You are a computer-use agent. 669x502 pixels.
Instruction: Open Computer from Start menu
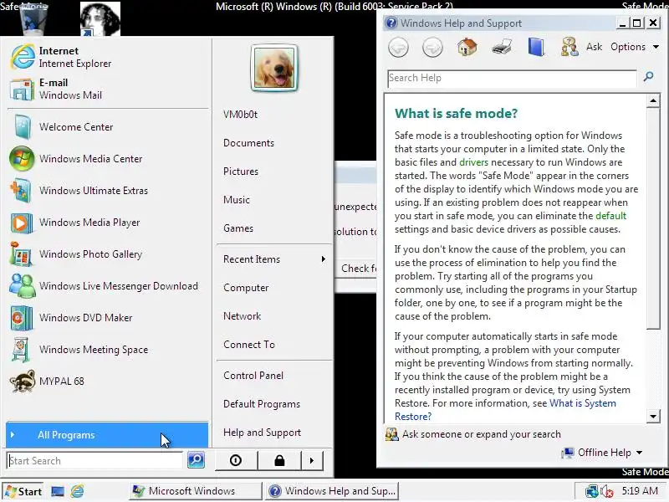click(x=246, y=288)
